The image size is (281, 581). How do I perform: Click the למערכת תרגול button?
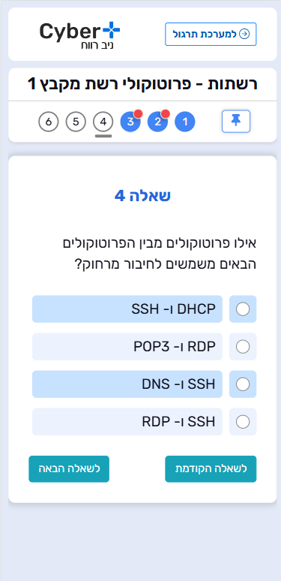tap(211, 34)
